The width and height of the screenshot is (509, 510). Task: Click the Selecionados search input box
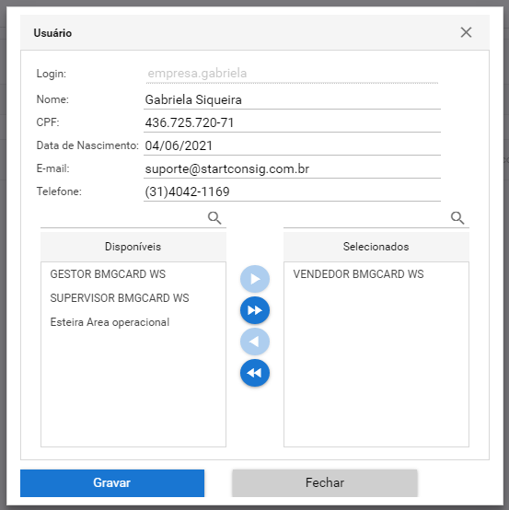366,218
